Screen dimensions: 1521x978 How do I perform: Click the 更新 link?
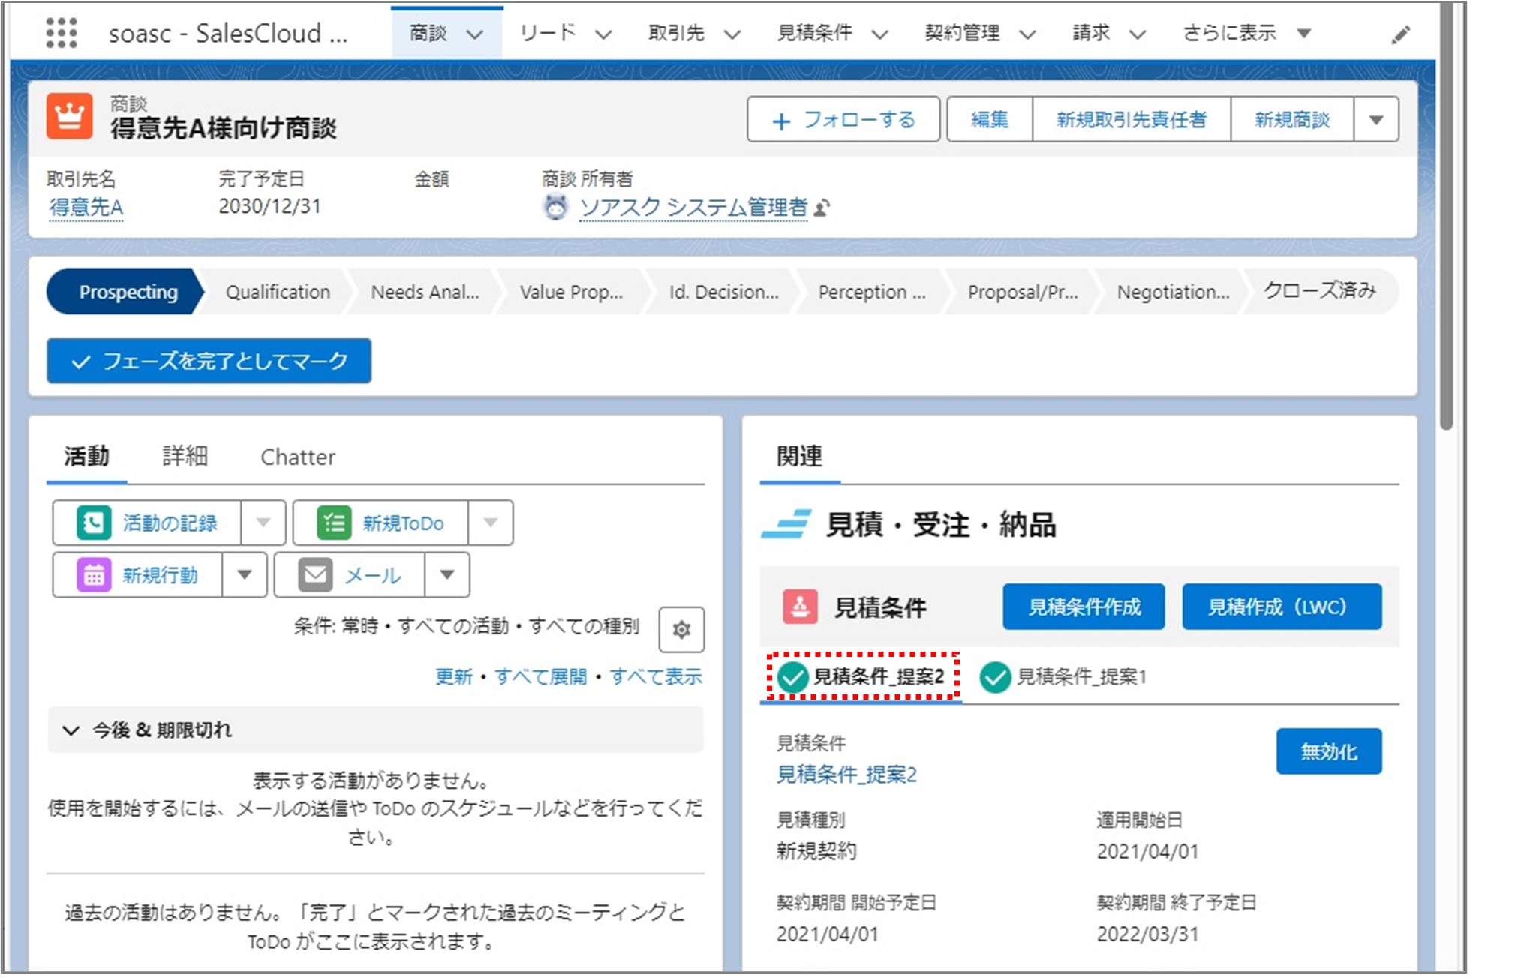[x=454, y=676]
